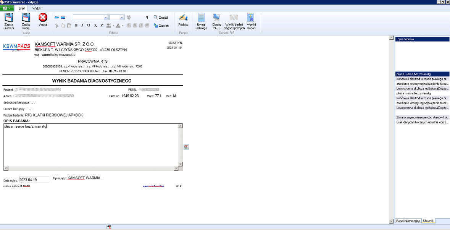The image size is (450, 230).
Task: Click dictionary books icon beside description box
Action: point(186,147)
